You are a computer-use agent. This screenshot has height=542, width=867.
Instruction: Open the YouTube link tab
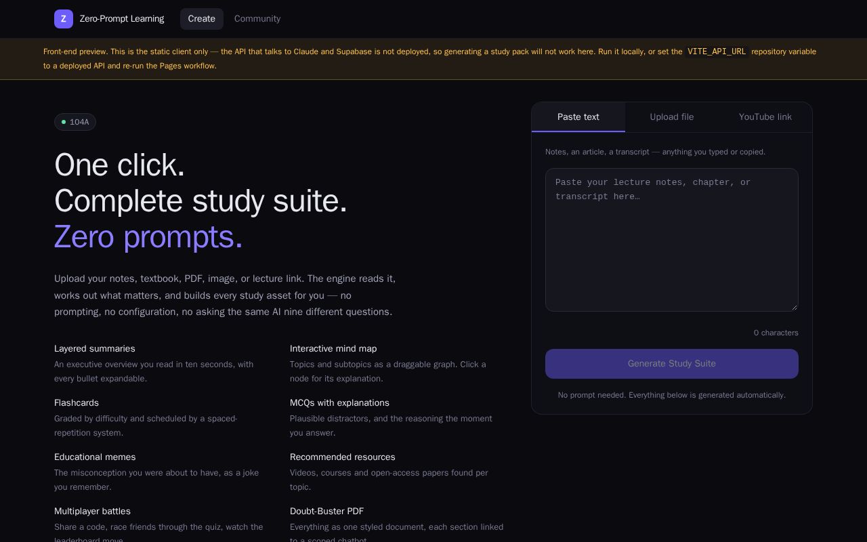[x=765, y=117]
